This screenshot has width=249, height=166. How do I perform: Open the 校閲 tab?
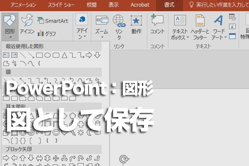click(x=92, y=5)
